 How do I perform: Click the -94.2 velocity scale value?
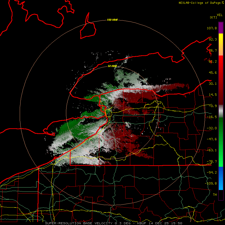[x=212, y=172]
